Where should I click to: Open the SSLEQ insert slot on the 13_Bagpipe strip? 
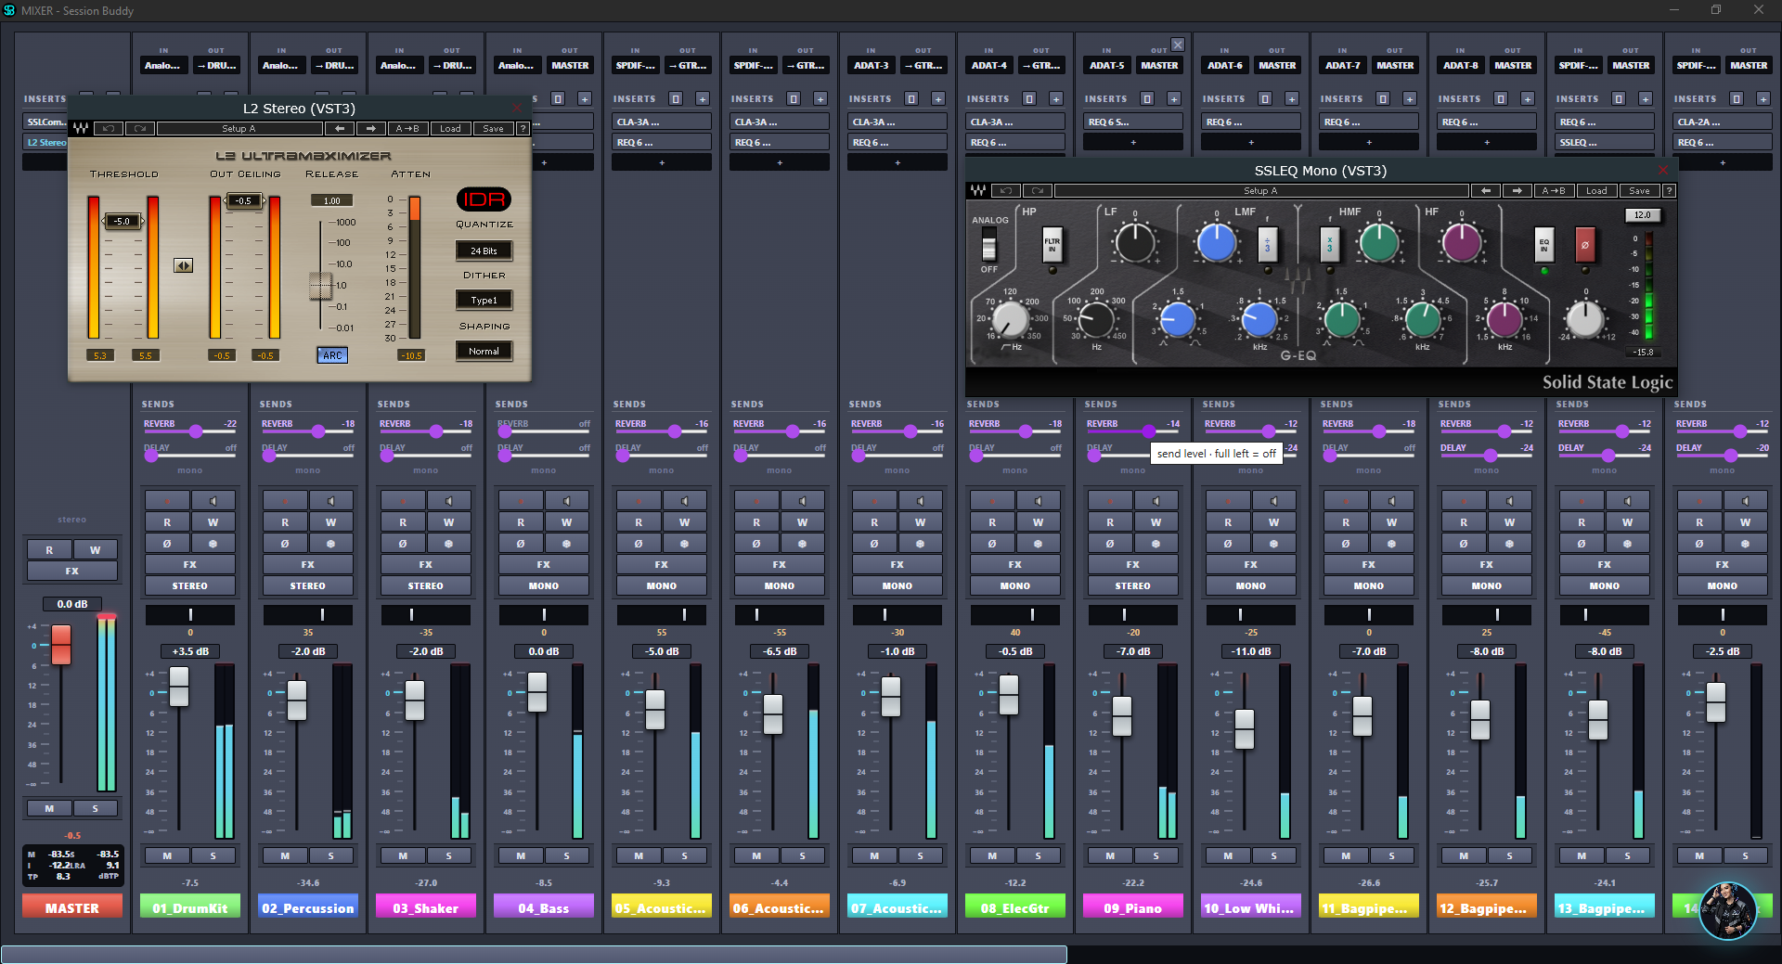(x=1605, y=142)
